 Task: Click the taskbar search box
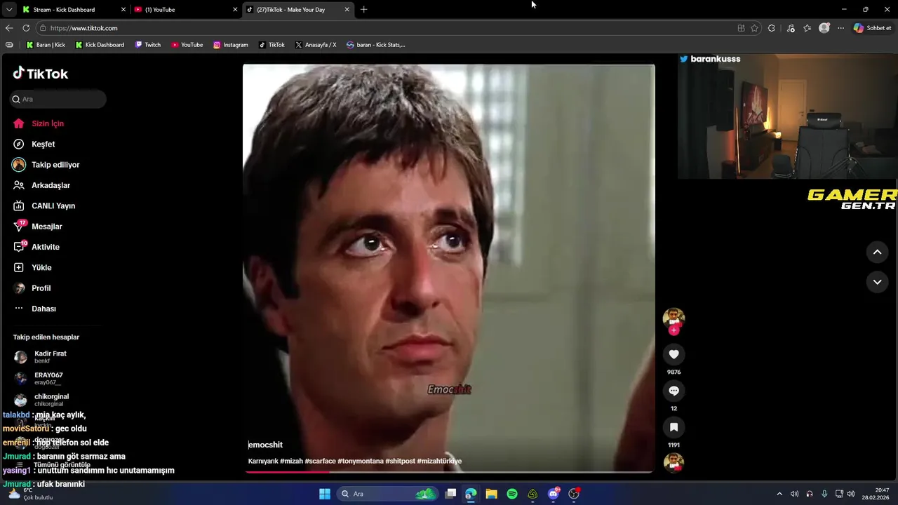coord(388,494)
